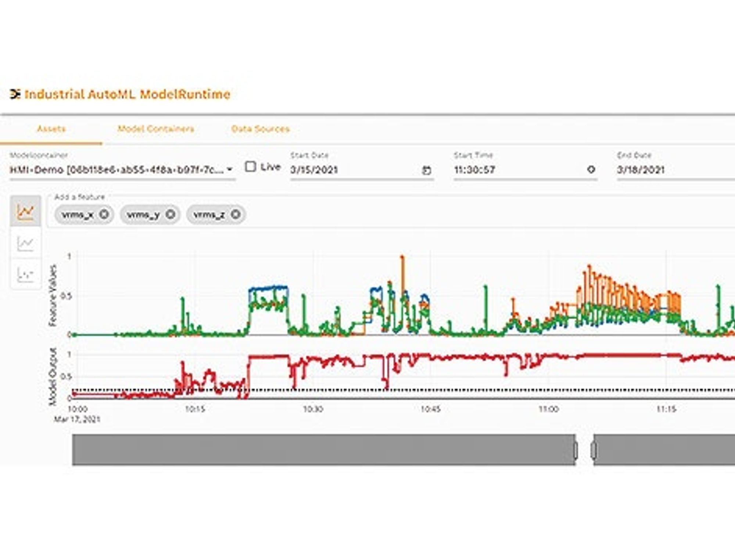Switch to the Model Containers tab

[156, 129]
